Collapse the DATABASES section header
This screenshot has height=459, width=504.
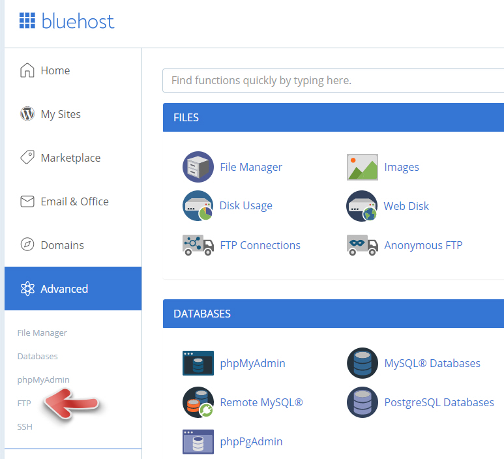(x=333, y=314)
